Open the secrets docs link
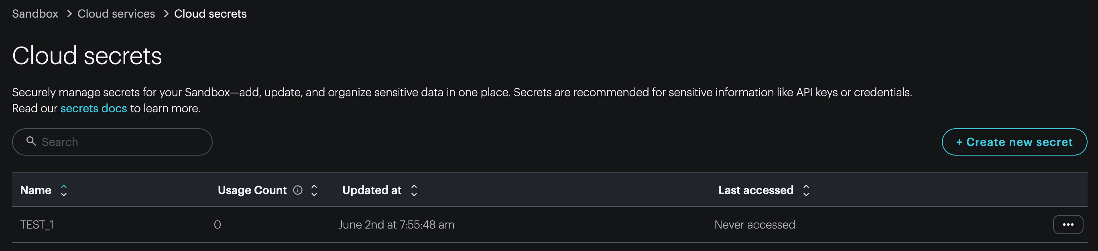The width and height of the screenshot is (1098, 251). 94,108
